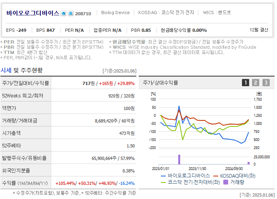Select 2024/09/30 x-axis date
The width and height of the screenshot is (277, 199).
[234, 169]
